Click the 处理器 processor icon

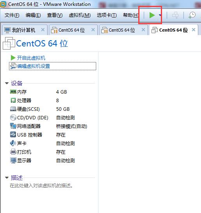(x=13, y=100)
